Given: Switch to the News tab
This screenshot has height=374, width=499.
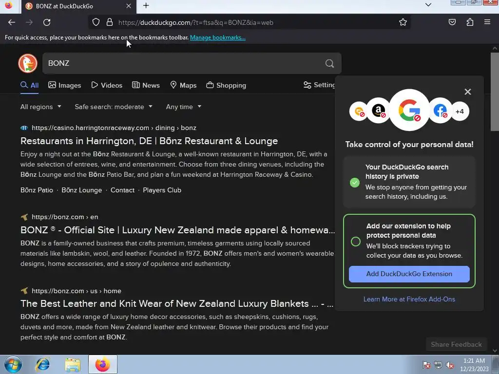Looking at the screenshot, I should pyautogui.click(x=146, y=85).
